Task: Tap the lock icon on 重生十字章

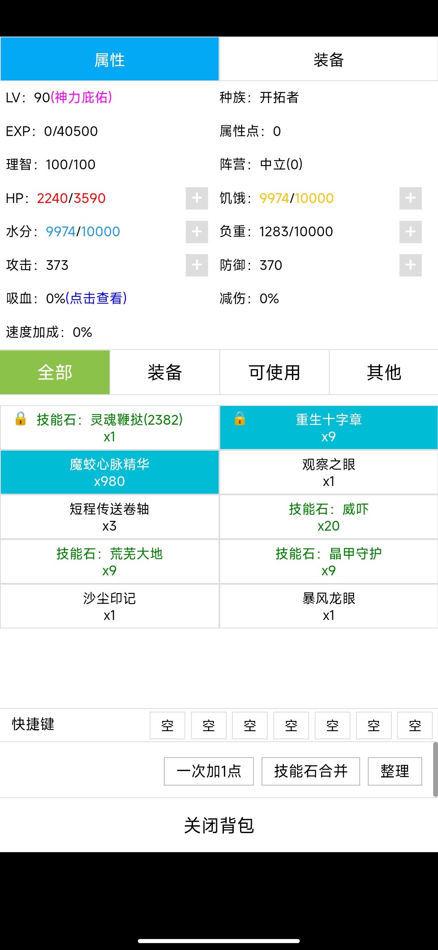Action: [x=240, y=419]
